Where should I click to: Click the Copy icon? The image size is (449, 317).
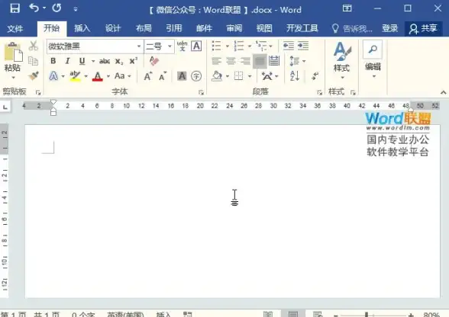tap(34, 61)
